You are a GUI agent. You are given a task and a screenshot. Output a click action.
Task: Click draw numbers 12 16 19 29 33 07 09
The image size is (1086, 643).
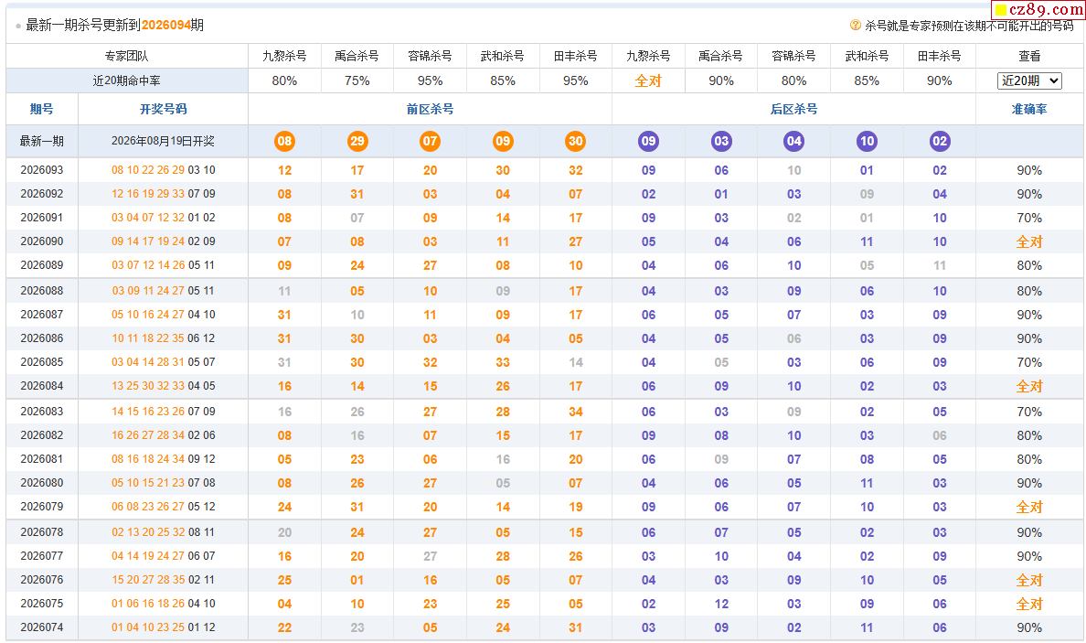click(164, 193)
